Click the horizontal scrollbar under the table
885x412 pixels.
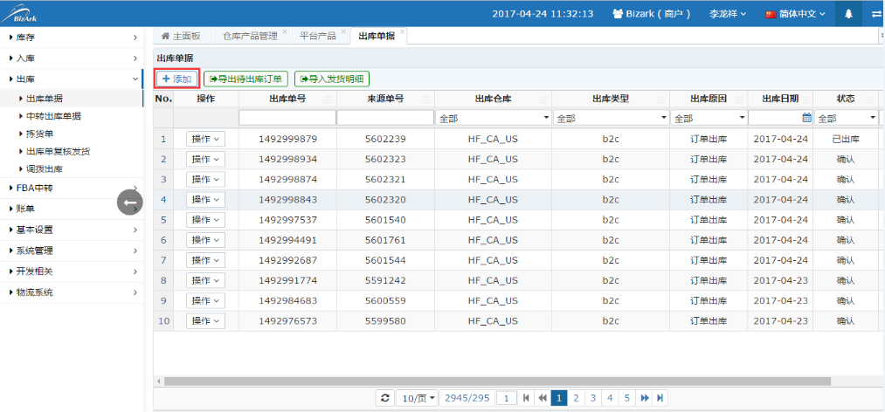pos(497,381)
